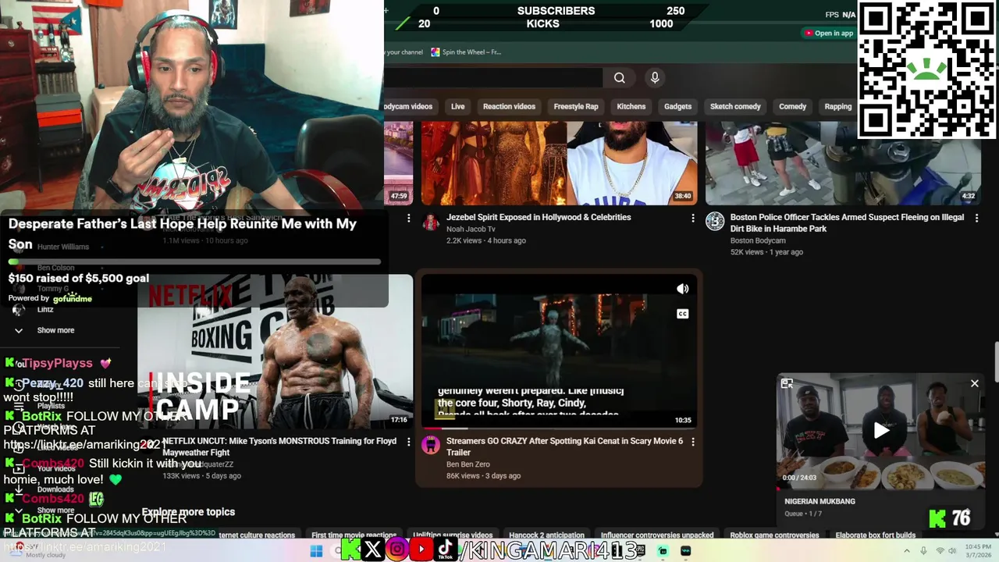Image resolution: width=999 pixels, height=562 pixels.
Task: Open the Windows Start menu
Action: pos(316,551)
